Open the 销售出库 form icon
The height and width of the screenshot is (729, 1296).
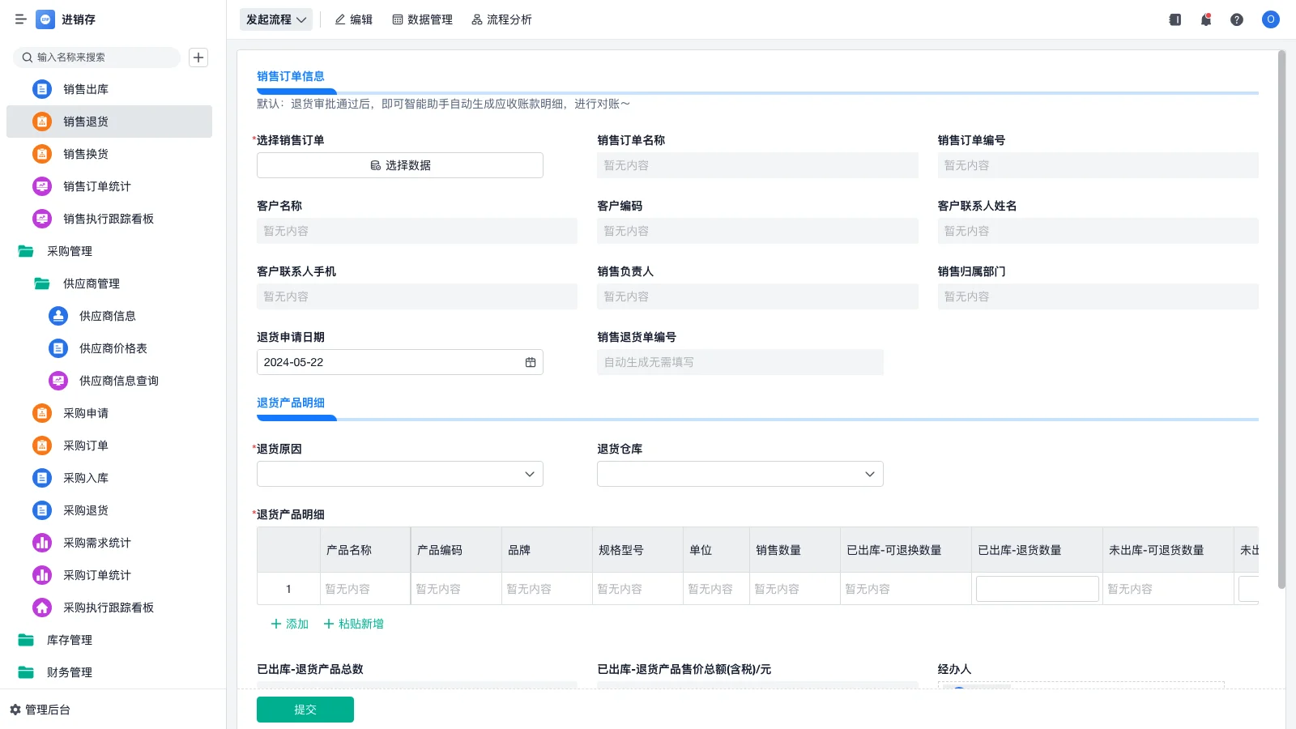click(x=42, y=89)
